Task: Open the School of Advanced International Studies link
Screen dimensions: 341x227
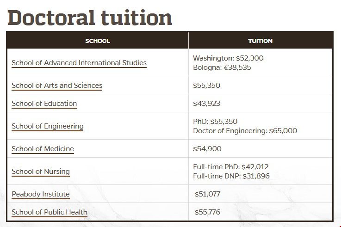Action: [79, 63]
